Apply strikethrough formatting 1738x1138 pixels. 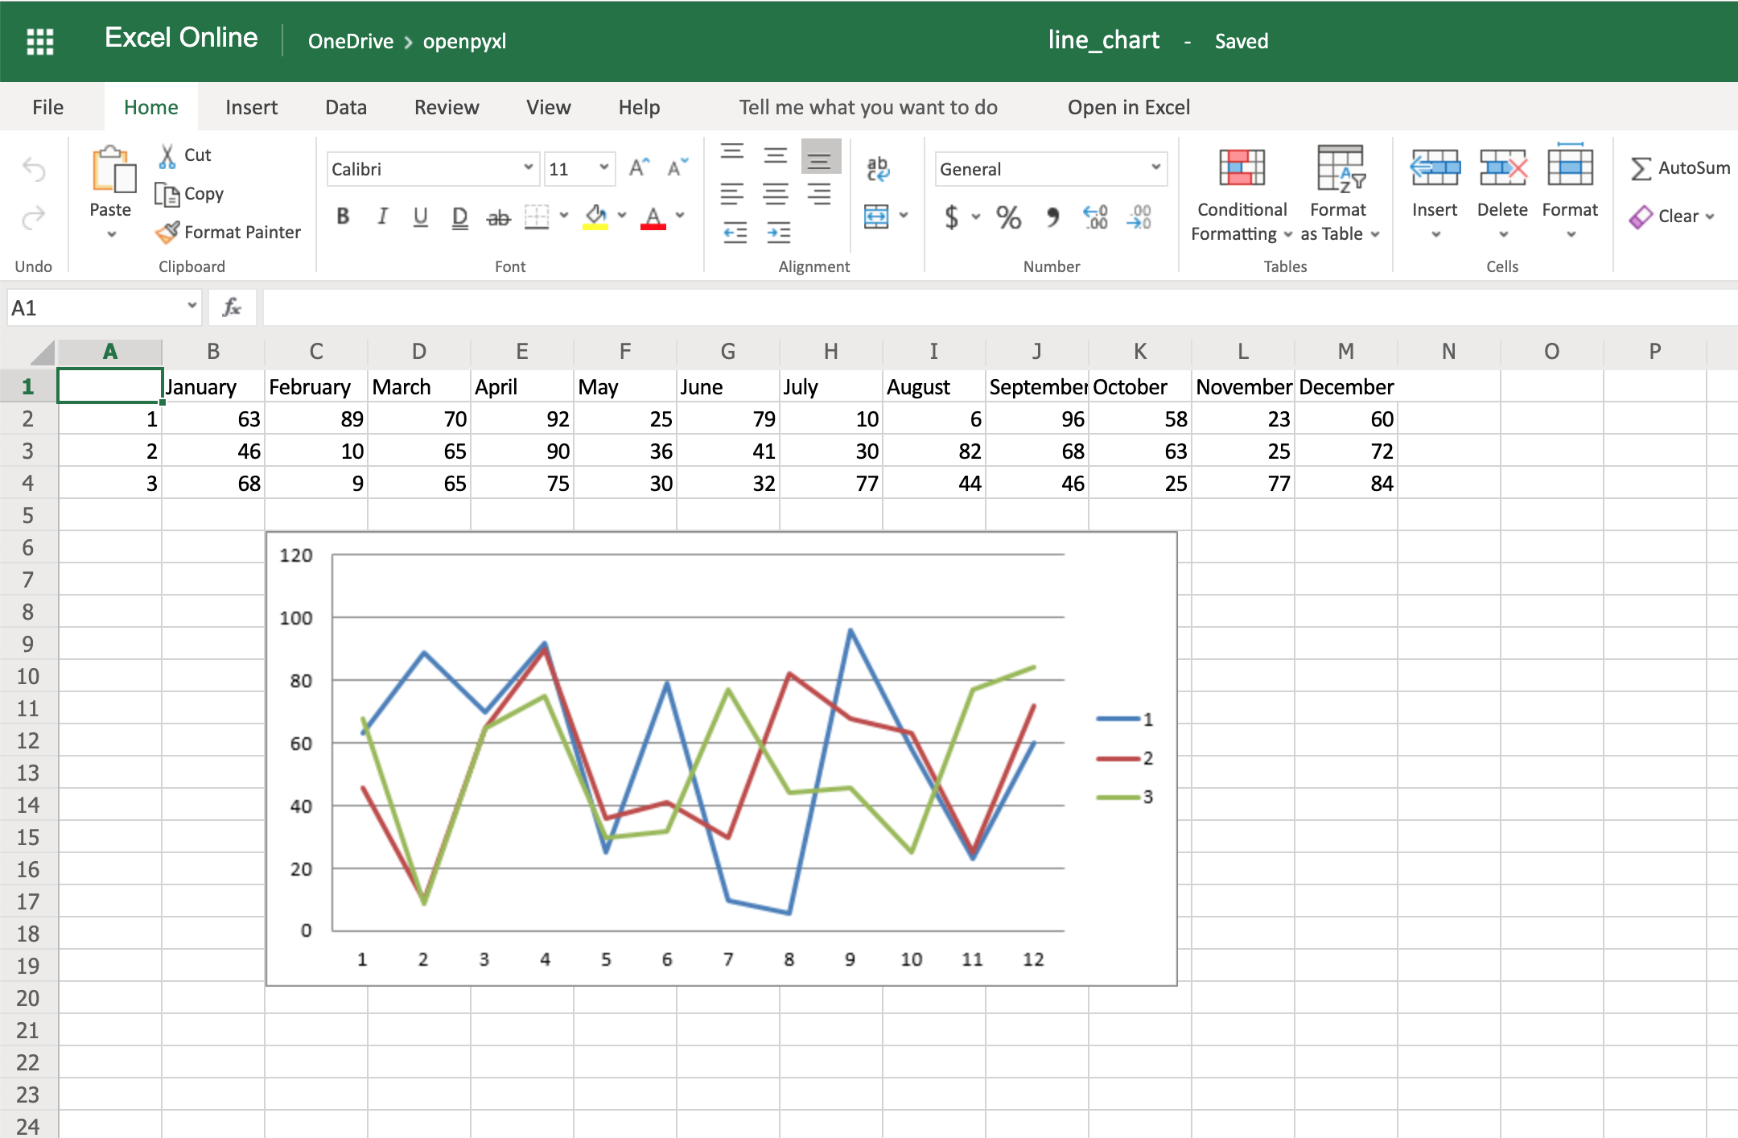point(499,216)
